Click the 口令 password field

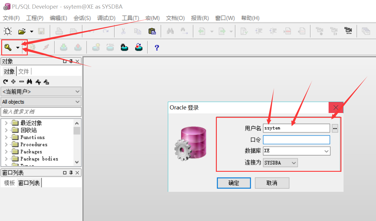tap(296, 140)
